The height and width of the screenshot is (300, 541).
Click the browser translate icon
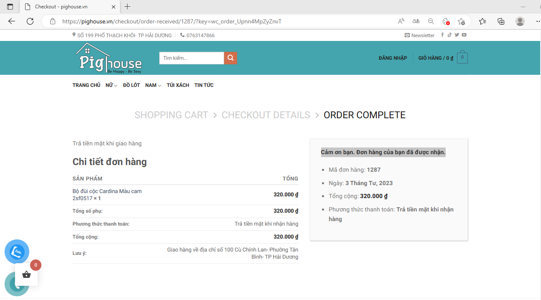(x=416, y=21)
